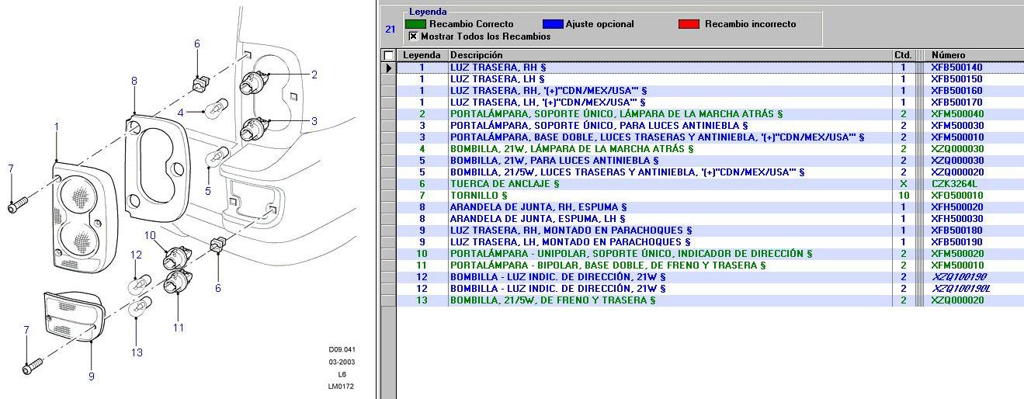Viewport: 1024px width, 399px height.
Task: Click row selector beside TORNILLO row
Action: 388,196
